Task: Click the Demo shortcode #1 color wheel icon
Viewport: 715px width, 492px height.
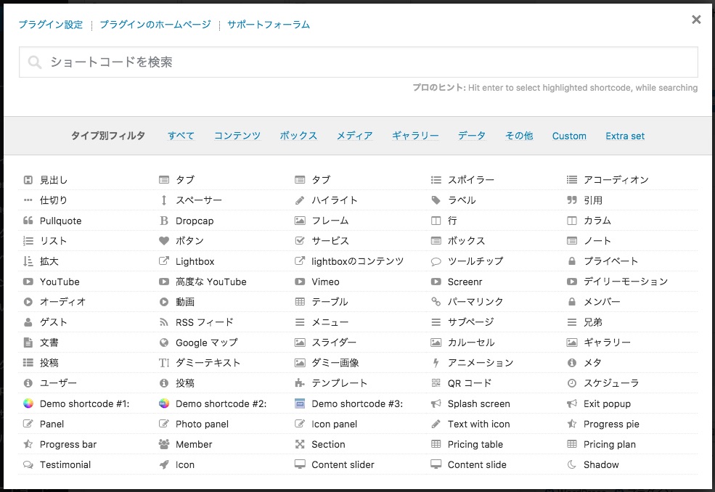Action: 28,403
